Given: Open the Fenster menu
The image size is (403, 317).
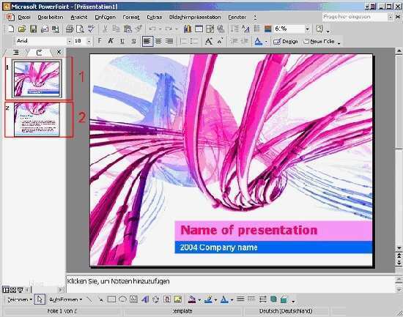Looking at the screenshot, I should (237, 18).
